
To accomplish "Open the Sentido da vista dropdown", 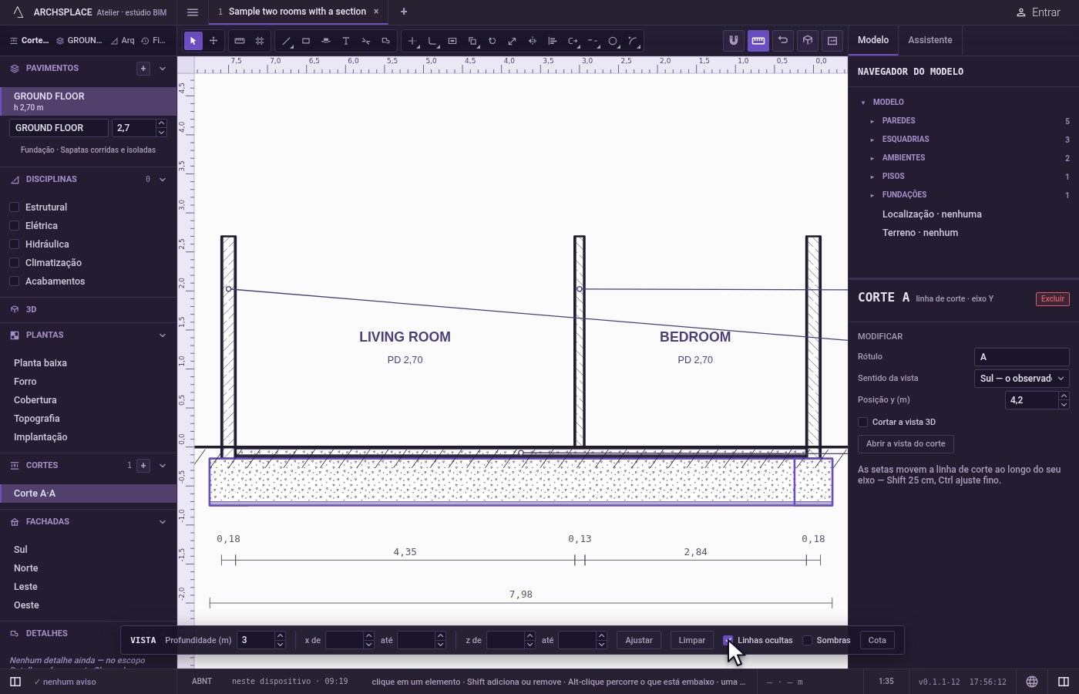I will (1021, 378).
